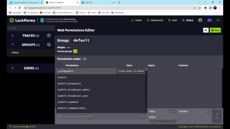Open LuckPermsWeb commit link in footer
Screen dimensions: 230x129
pos(23,126)
